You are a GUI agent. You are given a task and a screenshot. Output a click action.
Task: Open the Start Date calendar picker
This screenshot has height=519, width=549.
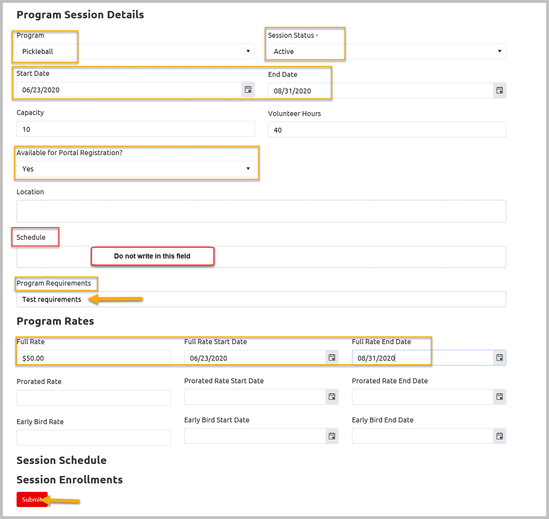248,90
